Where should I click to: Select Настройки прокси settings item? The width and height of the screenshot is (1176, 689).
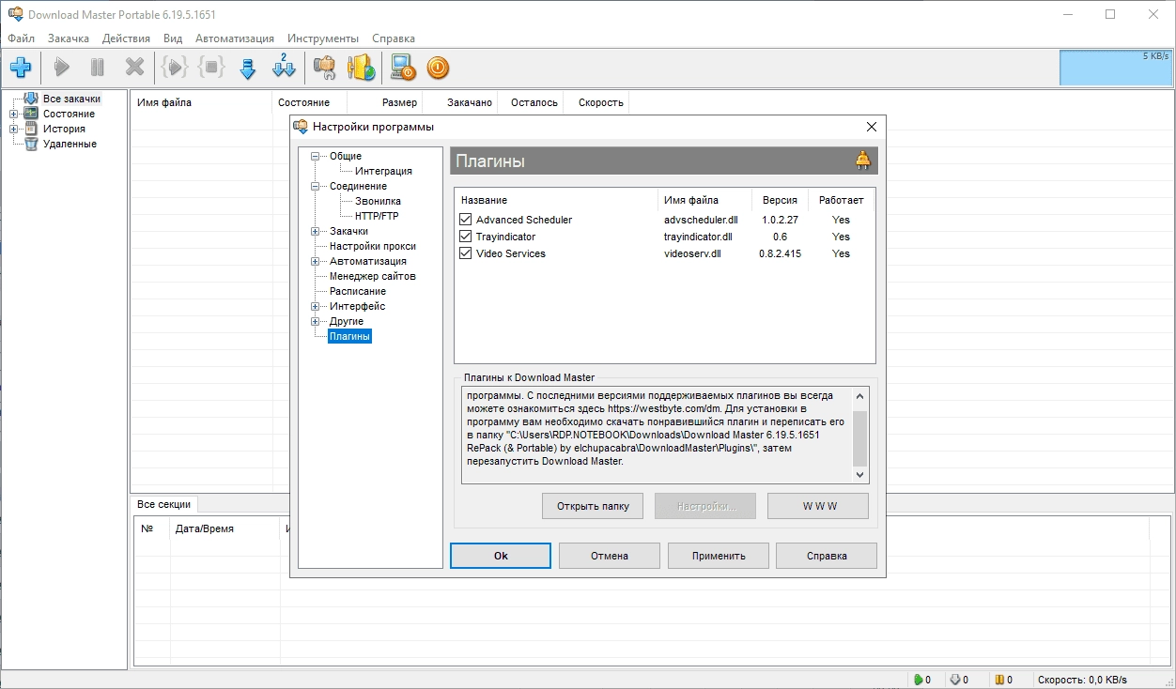click(373, 246)
